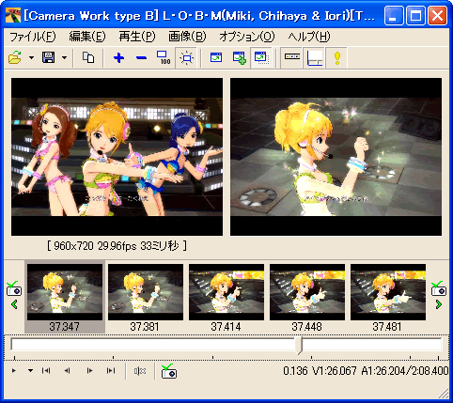Go to next thumbnails with green right arrow
This screenshot has width=453, height=403.
(439, 304)
